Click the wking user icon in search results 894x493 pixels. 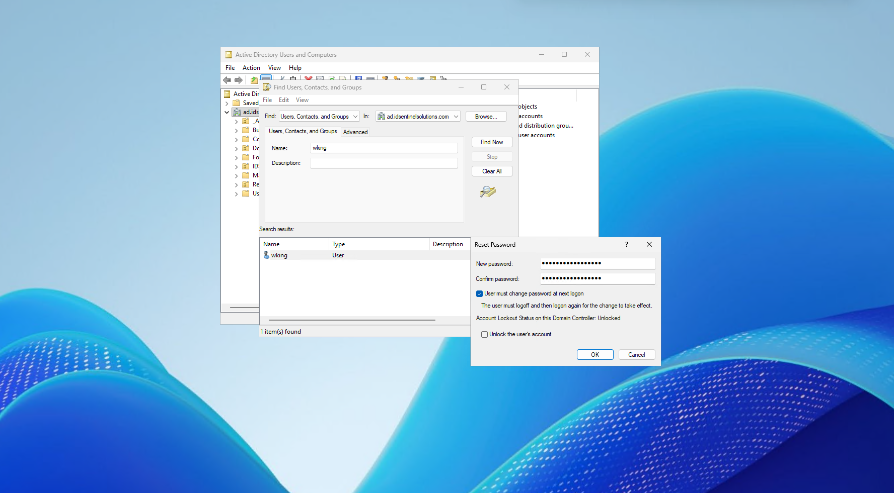tap(266, 255)
